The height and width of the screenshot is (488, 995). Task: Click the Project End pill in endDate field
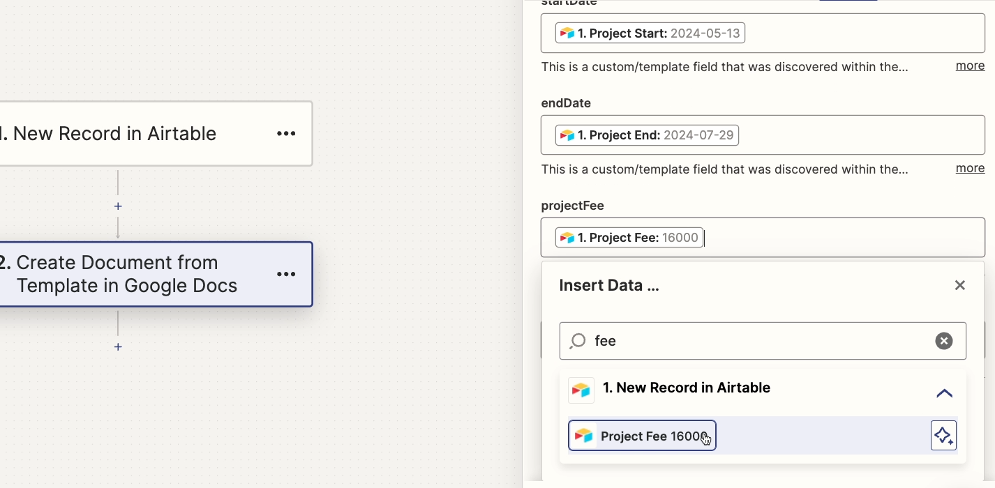tap(647, 135)
